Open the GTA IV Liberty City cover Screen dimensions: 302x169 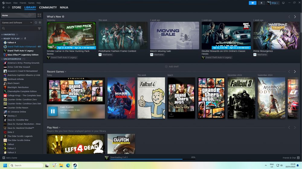[x=181, y=98]
